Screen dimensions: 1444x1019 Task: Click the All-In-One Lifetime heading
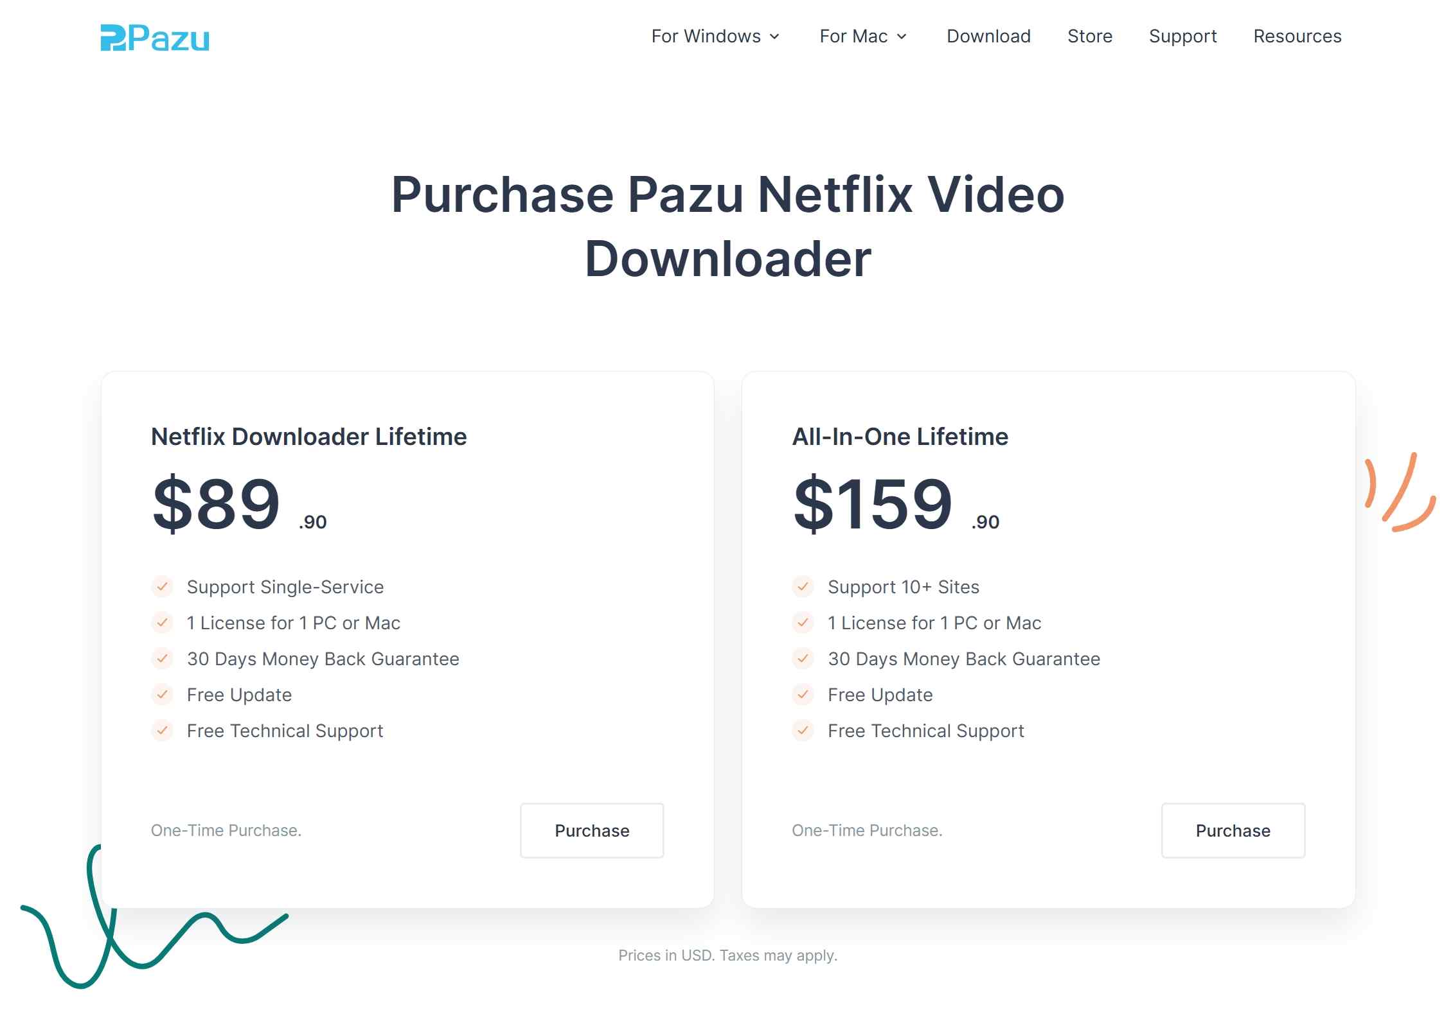click(900, 437)
